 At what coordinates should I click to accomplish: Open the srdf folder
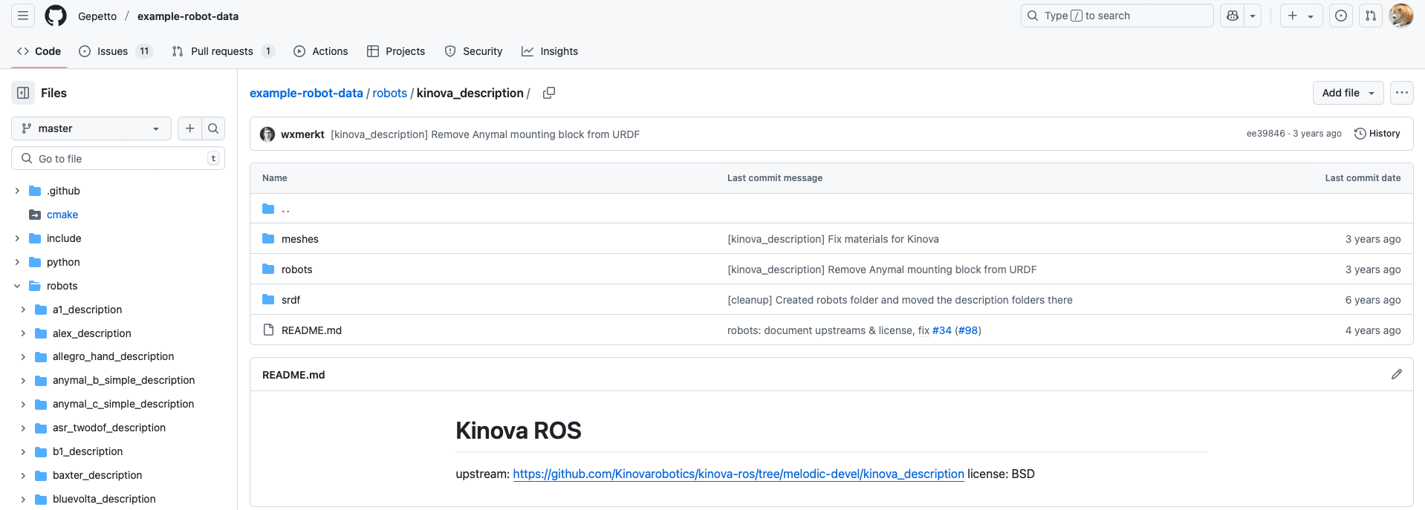[291, 300]
